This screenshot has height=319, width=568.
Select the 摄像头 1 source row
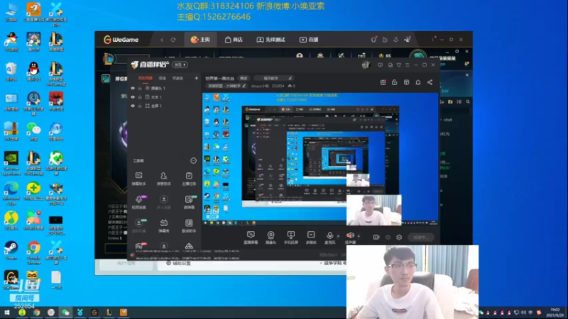pyautogui.click(x=165, y=88)
